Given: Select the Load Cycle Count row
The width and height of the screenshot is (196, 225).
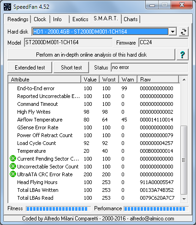Looking at the screenshot, I should (x=94, y=143).
